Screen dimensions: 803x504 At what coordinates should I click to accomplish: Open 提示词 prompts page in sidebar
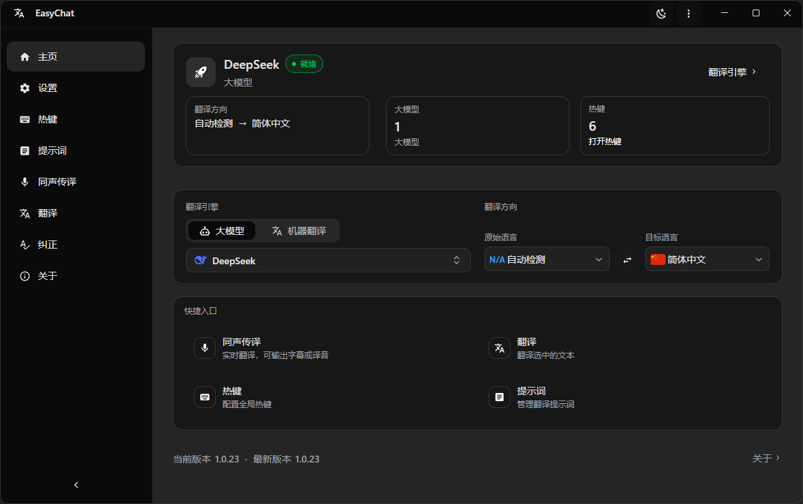[76, 151]
